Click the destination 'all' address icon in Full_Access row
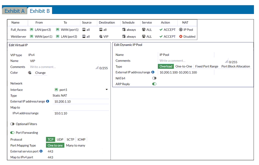Viewport: 259px width, 165px height. (x=101, y=30)
